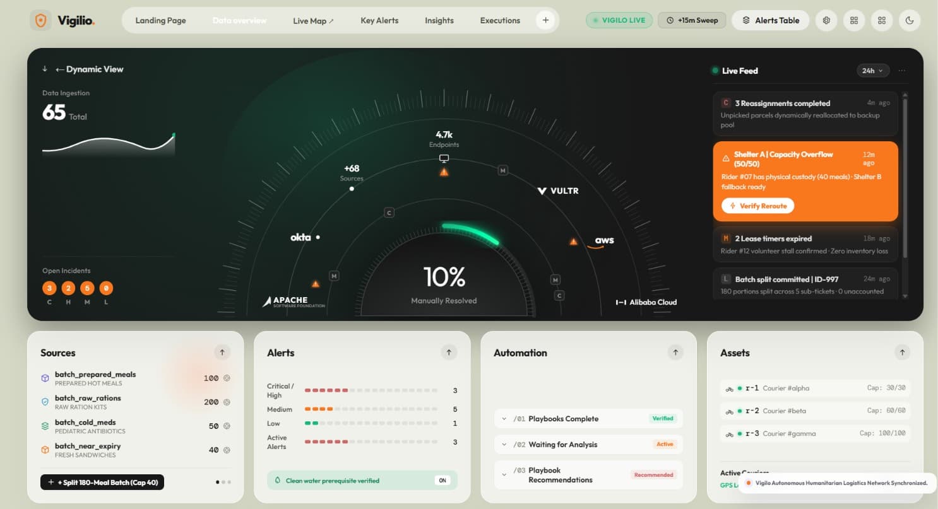The image size is (938, 509).
Task: Open 3 Reassignments completed feed item
Action: (805, 114)
